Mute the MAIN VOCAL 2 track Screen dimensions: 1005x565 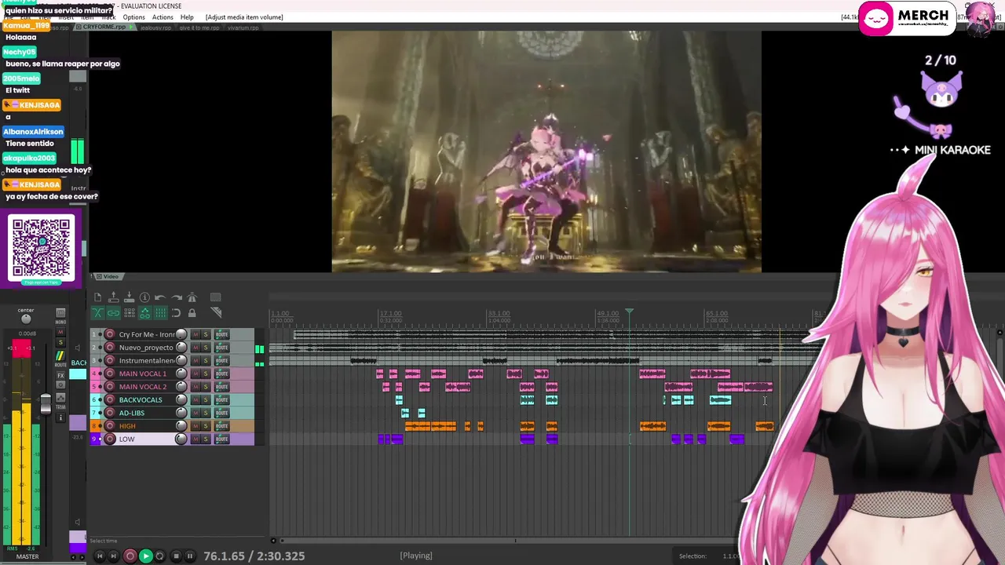tap(196, 387)
